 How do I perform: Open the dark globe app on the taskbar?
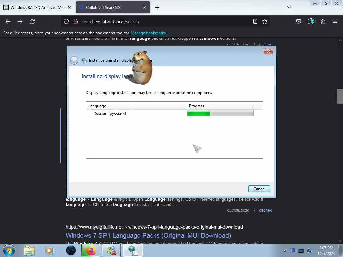coord(71,250)
